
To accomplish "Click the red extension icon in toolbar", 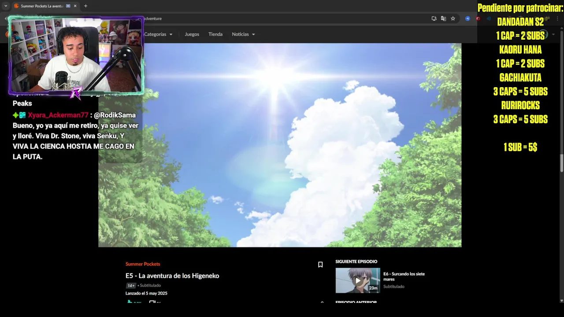I will click(478, 18).
